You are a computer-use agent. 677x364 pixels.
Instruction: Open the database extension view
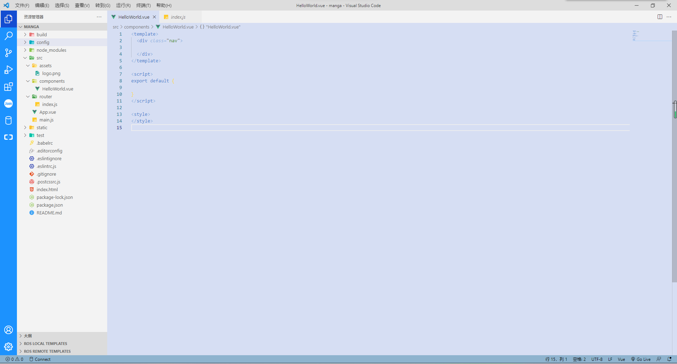[8, 120]
